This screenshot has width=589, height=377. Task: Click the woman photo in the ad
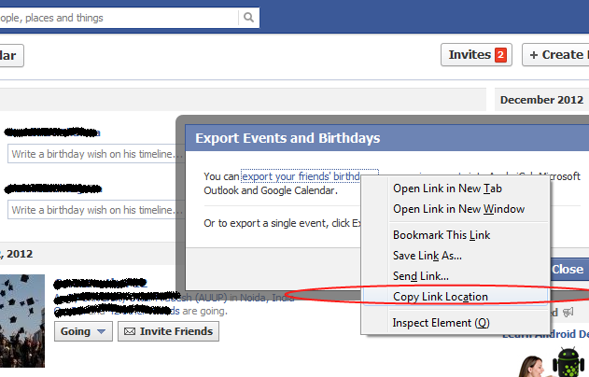(537, 364)
